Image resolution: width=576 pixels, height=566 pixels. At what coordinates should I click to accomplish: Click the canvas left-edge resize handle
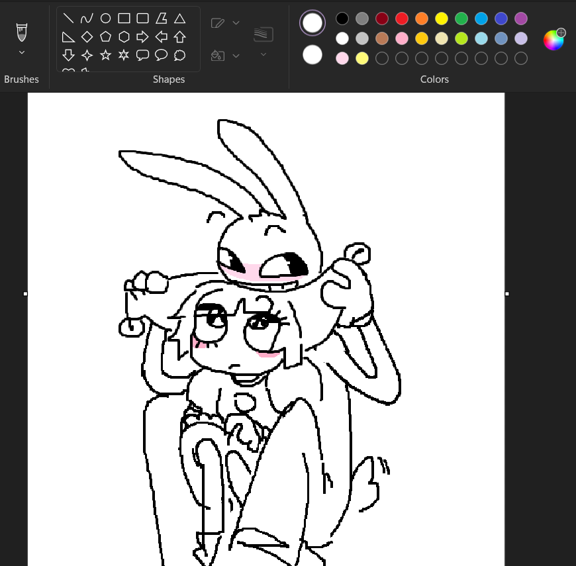tap(25, 293)
